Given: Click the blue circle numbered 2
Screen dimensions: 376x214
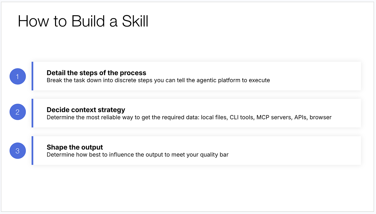Looking at the screenshot, I should pyautogui.click(x=18, y=112).
